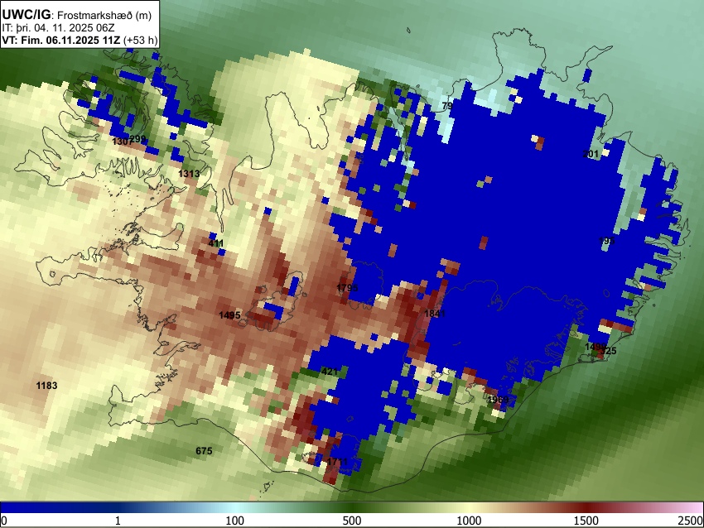Click the color scale tick label "1"
The height and width of the screenshot is (528, 704).
(118, 521)
